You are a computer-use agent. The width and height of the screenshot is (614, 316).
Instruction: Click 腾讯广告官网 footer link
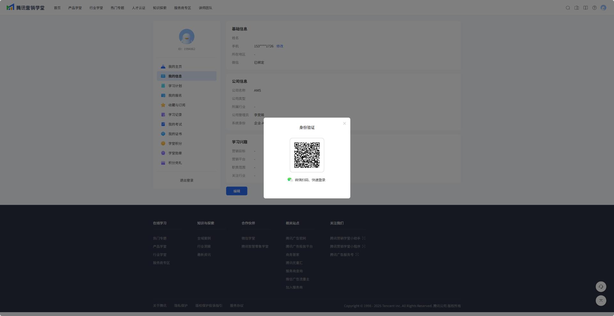[295, 238]
